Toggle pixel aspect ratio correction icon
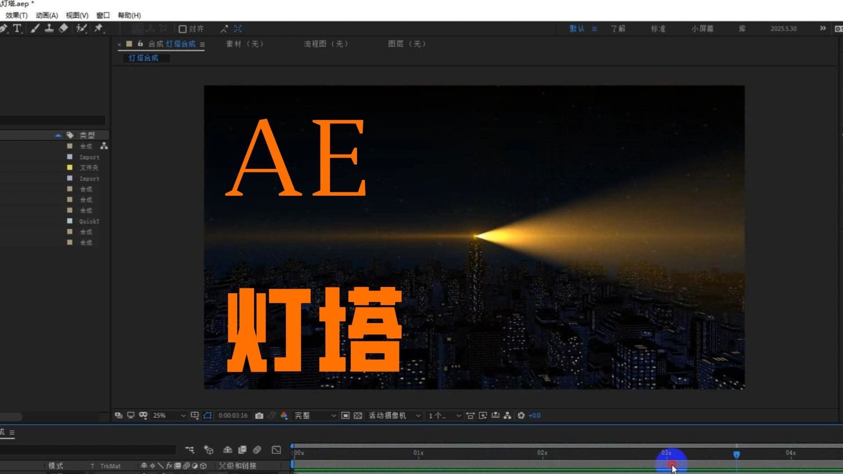Screen dimensions: 843x474 coord(470,415)
